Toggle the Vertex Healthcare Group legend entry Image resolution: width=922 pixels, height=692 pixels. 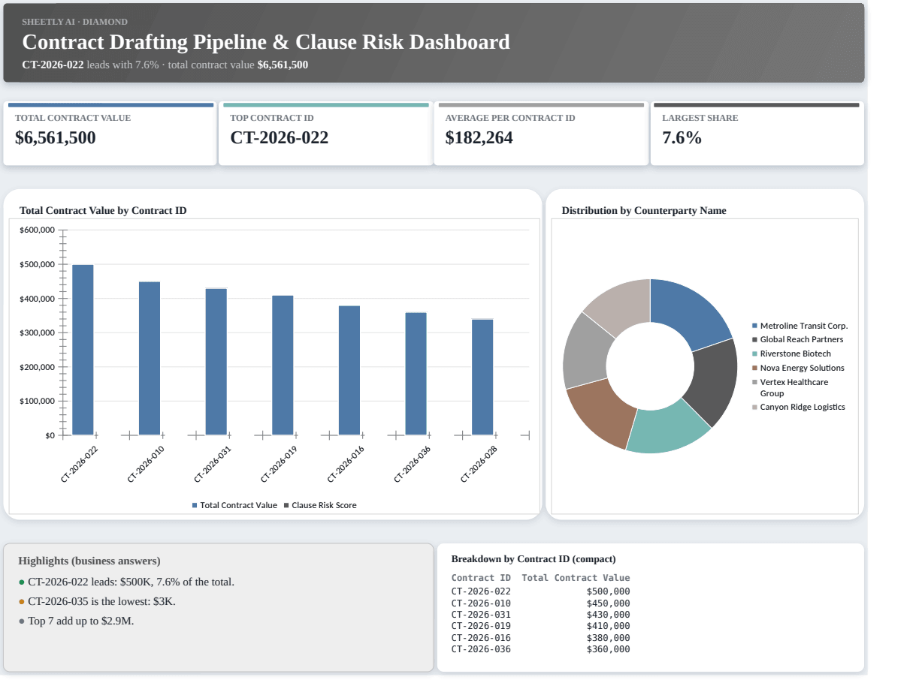(x=790, y=387)
